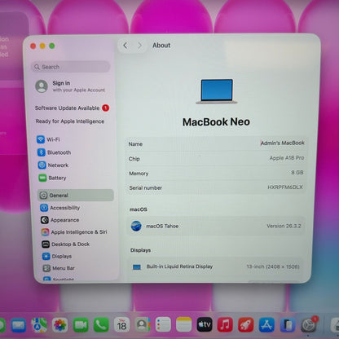
Task: Edit the Name field Admin's MacBook
Action: [x=283, y=143]
